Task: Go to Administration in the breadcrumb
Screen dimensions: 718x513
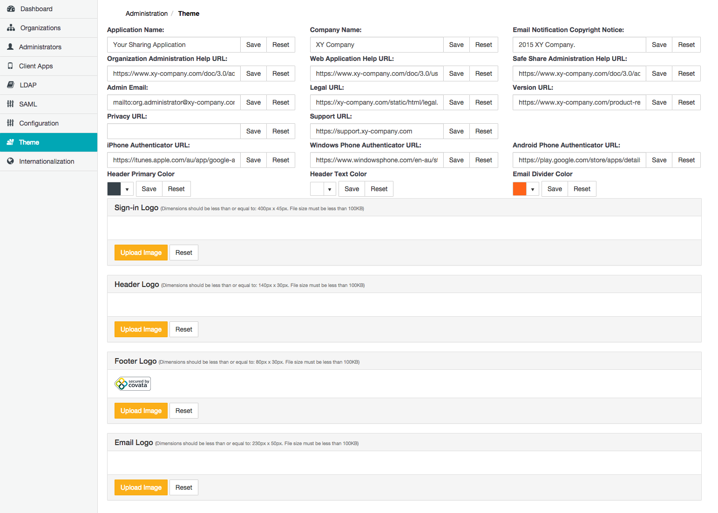Action: tap(146, 13)
